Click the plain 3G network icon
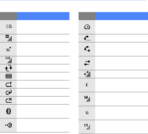 [x=9, y=26]
